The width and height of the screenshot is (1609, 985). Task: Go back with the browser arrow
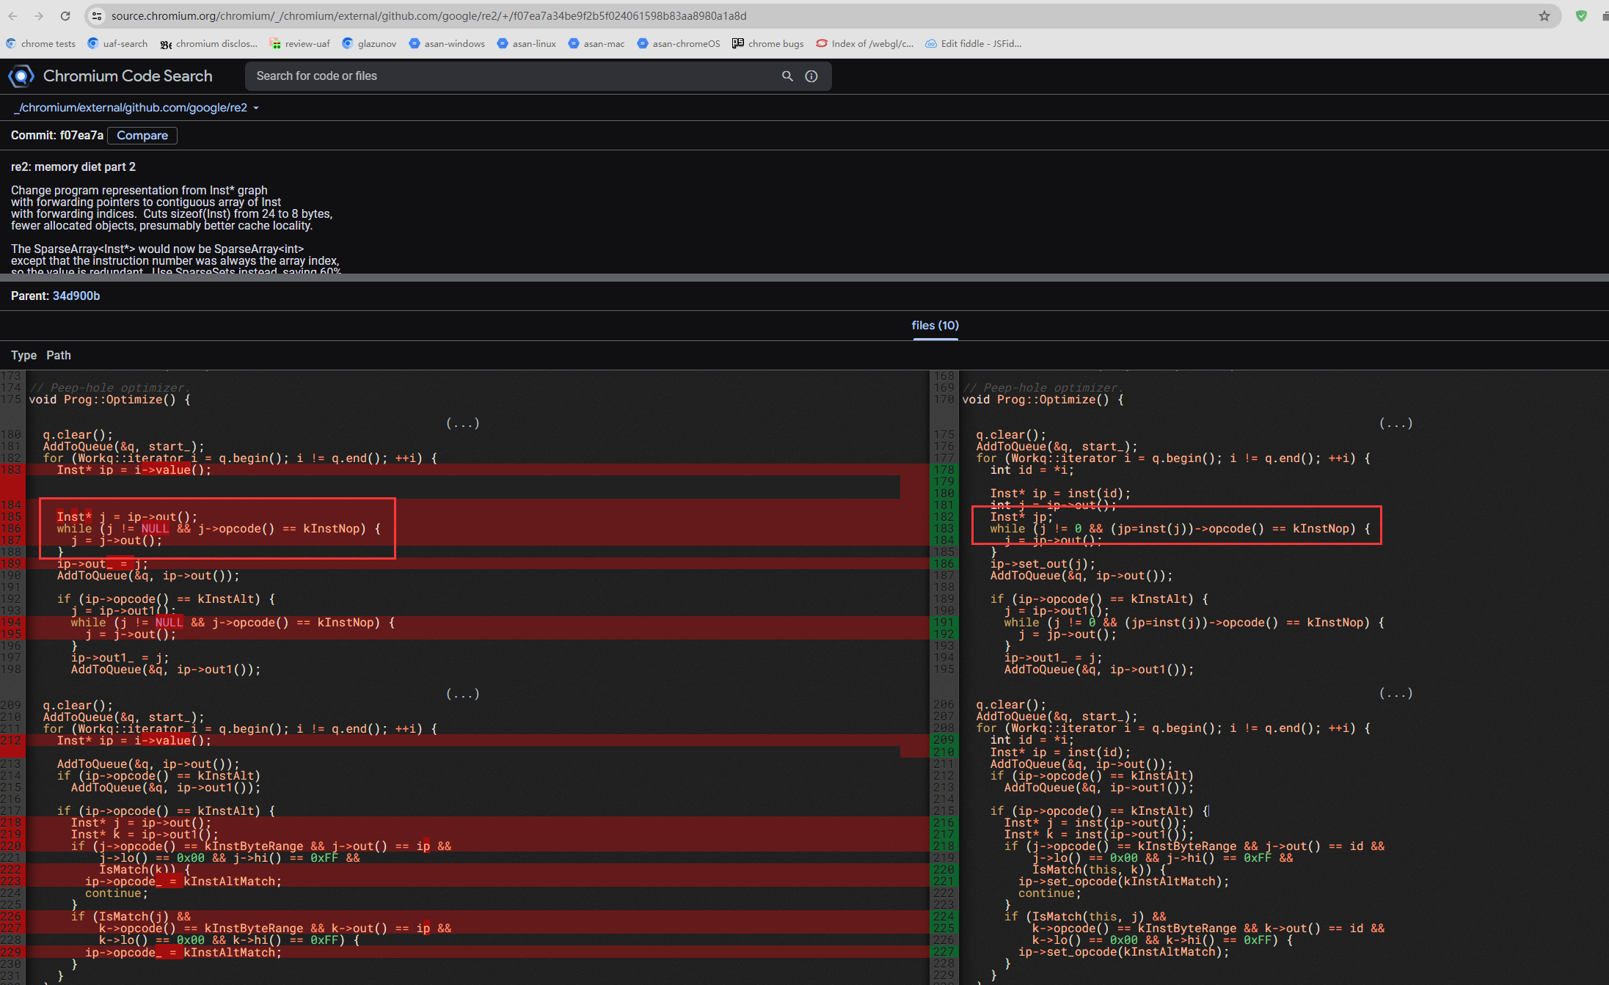[x=12, y=15]
